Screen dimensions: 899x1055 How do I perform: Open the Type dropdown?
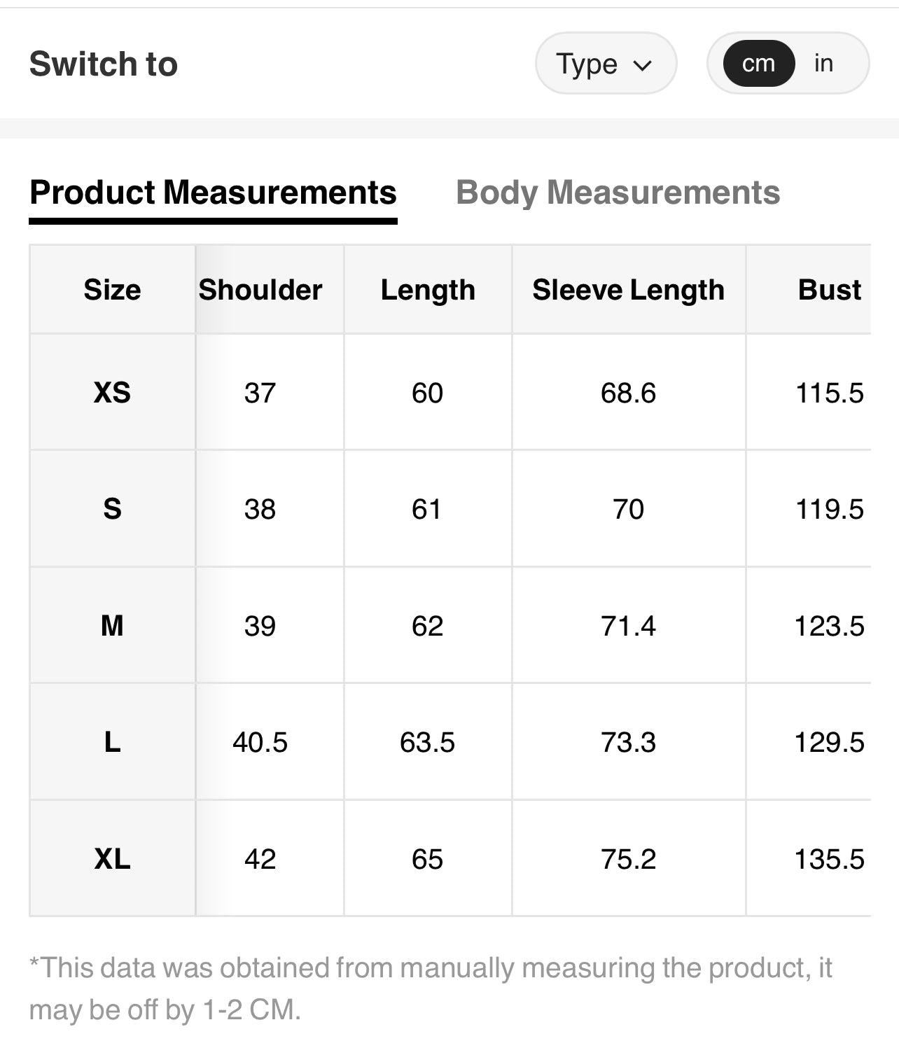click(605, 64)
